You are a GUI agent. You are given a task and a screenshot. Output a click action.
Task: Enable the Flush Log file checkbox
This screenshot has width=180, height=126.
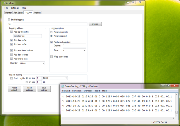click(11, 78)
